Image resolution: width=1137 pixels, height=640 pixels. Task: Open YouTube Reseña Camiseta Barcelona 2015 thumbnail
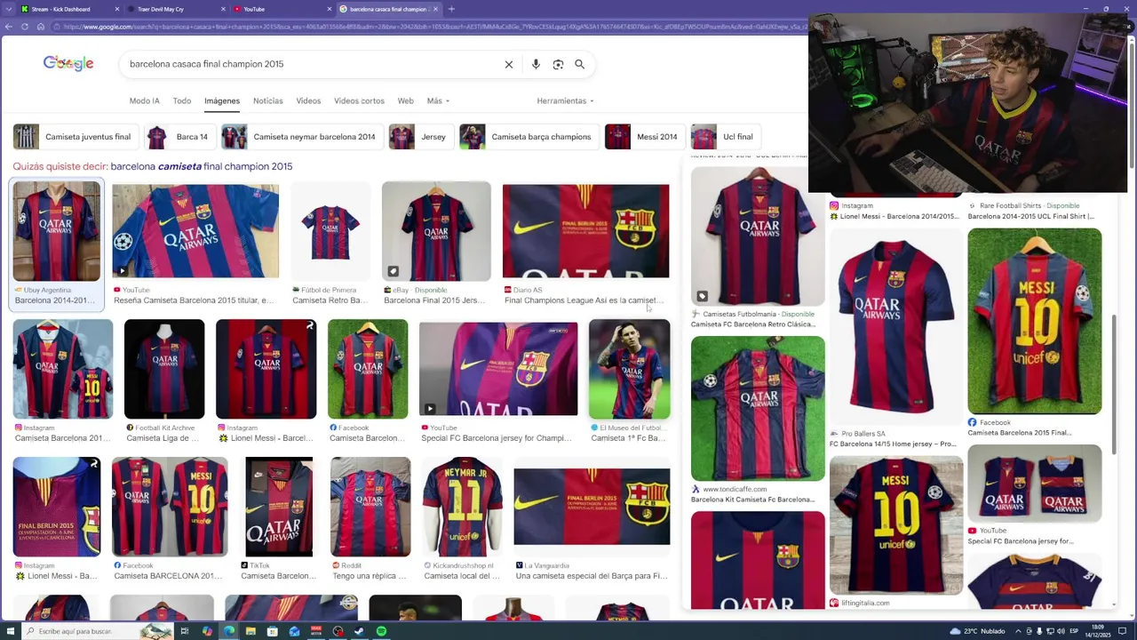[x=195, y=231]
